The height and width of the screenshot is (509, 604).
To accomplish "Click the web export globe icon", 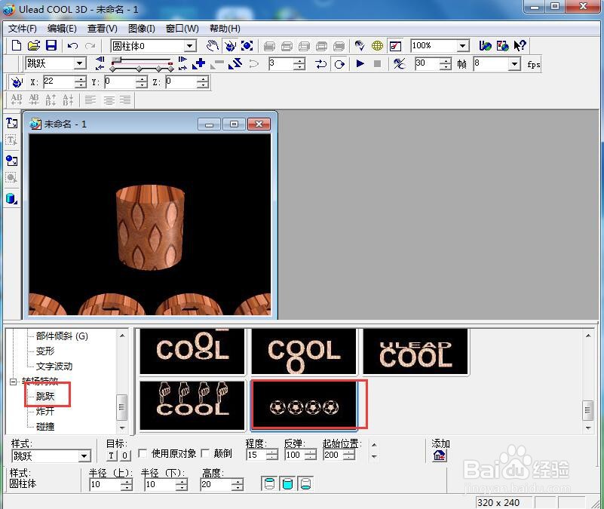I will (485, 45).
